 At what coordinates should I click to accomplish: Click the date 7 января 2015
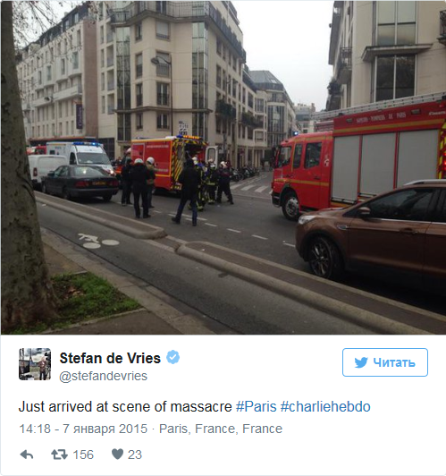coord(105,429)
